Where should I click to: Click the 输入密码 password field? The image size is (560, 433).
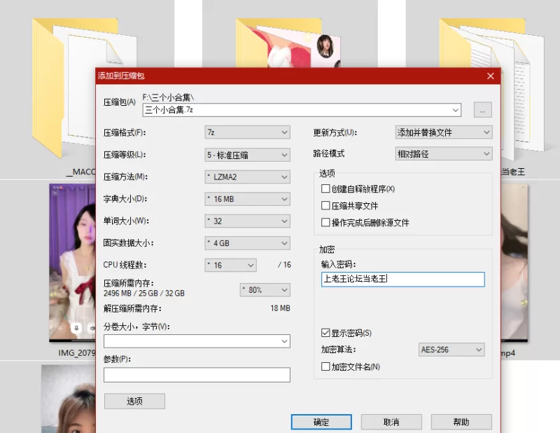pyautogui.click(x=402, y=279)
